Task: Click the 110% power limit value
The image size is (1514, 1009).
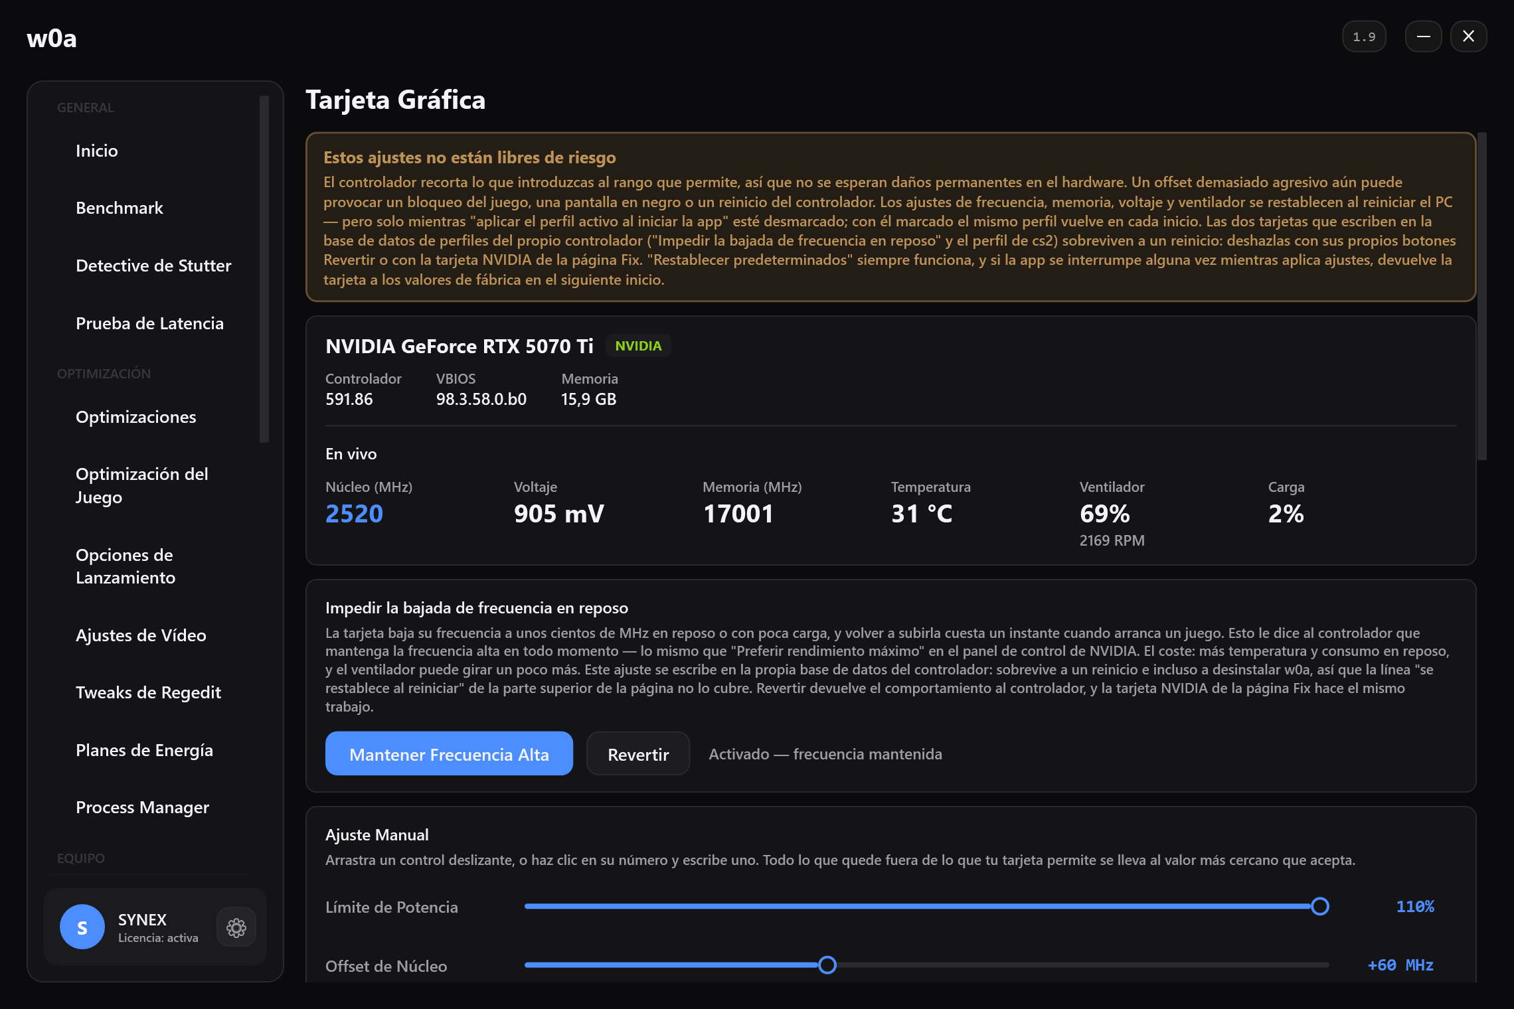Action: pyautogui.click(x=1415, y=907)
